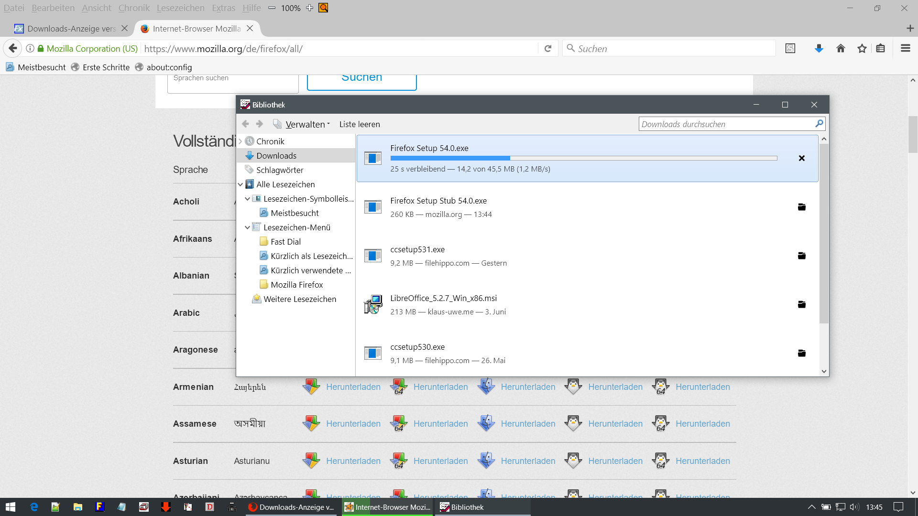
Task: Collapse the Alle Lesezeichen tree node
Action: (x=240, y=184)
